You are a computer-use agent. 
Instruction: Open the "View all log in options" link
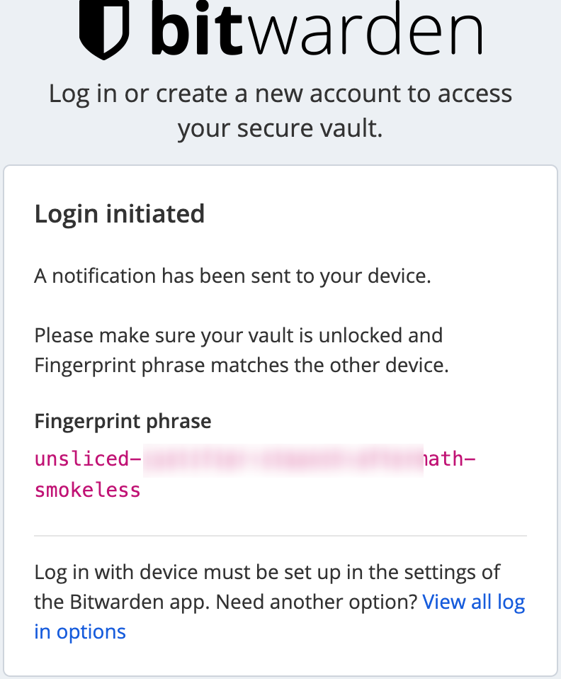(473, 602)
